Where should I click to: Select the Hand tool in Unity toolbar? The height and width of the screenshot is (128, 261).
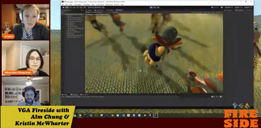click(x=63, y=7)
